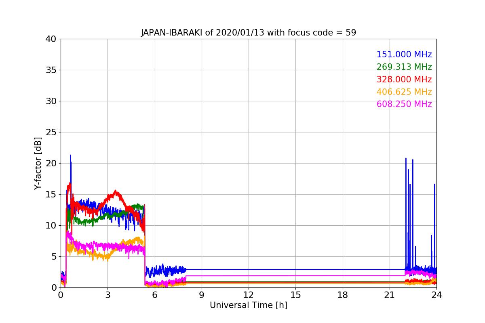Click the x-axis tick label 15
The image size is (485, 323).
click(x=295, y=295)
